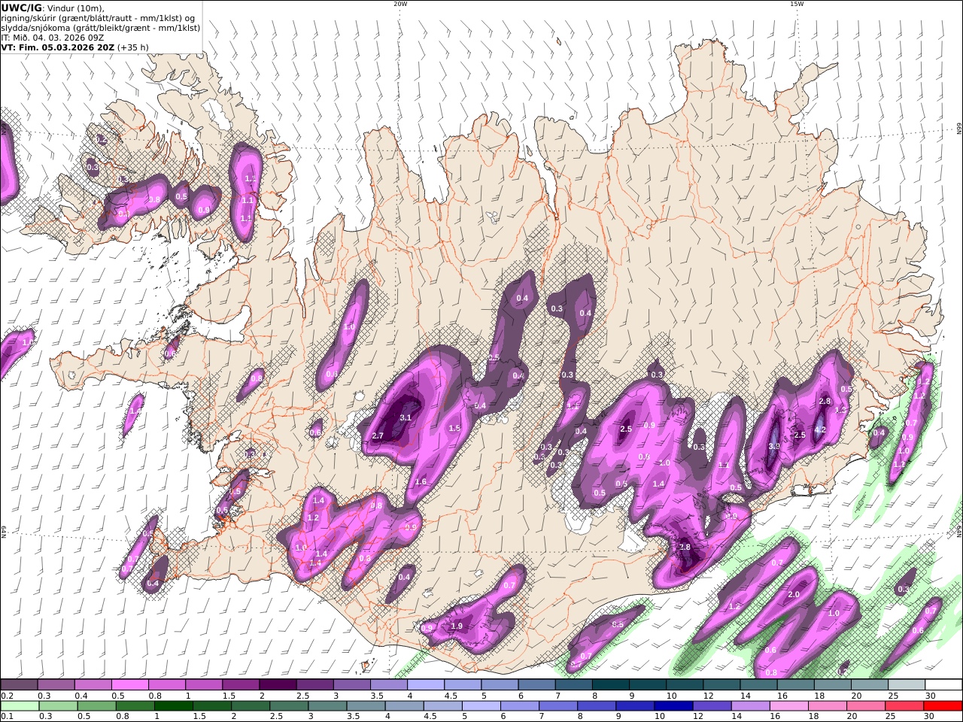This screenshot has width=963, height=722.
Task: Pick the 1–1.5 darkest green swatch, lower legend
Action: pyautogui.click(x=174, y=706)
